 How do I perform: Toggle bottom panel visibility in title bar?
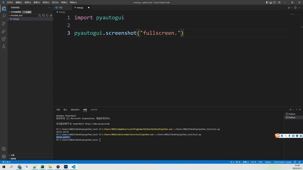click(x=271, y=2)
